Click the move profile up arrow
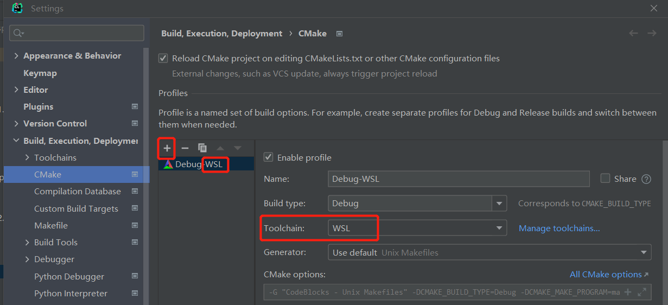This screenshot has height=305, width=668. click(220, 148)
